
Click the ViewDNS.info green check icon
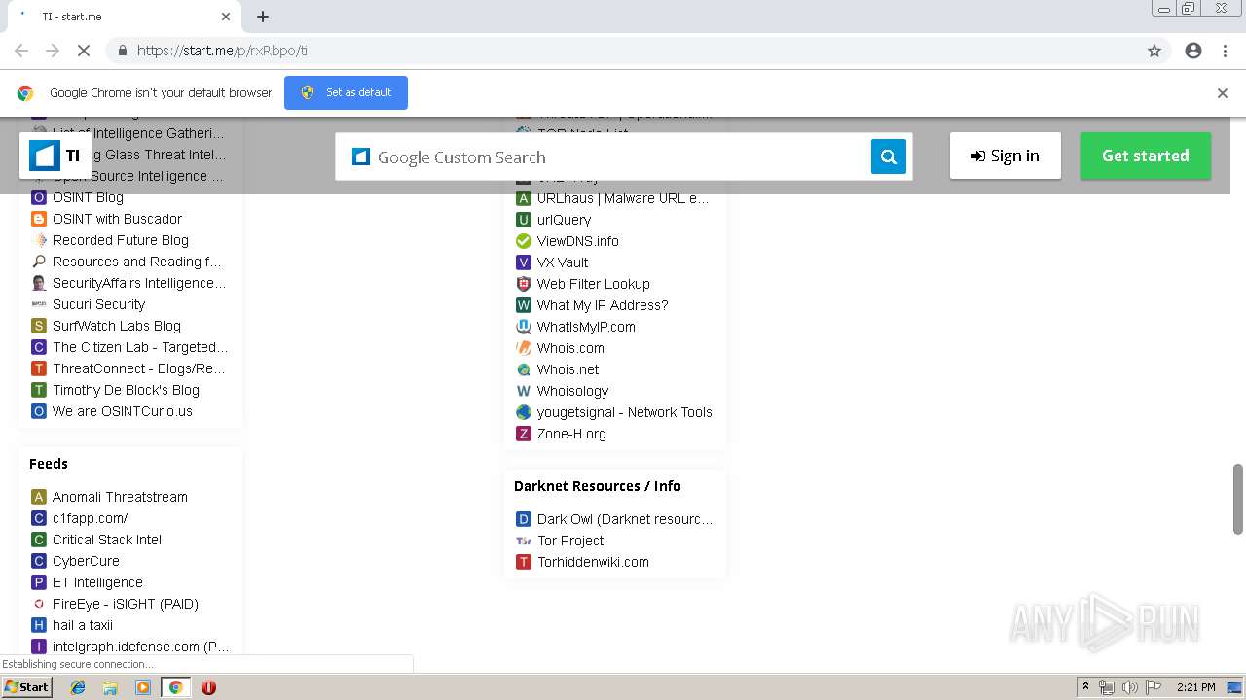click(524, 241)
